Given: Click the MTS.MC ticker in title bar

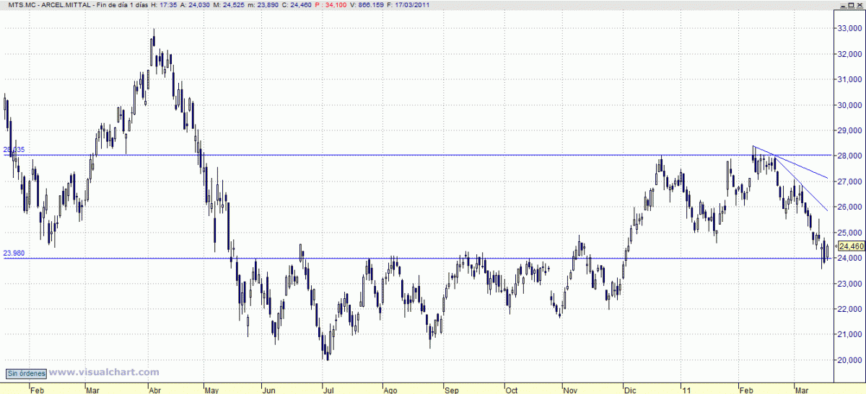Looking at the screenshot, I should (x=19, y=5).
